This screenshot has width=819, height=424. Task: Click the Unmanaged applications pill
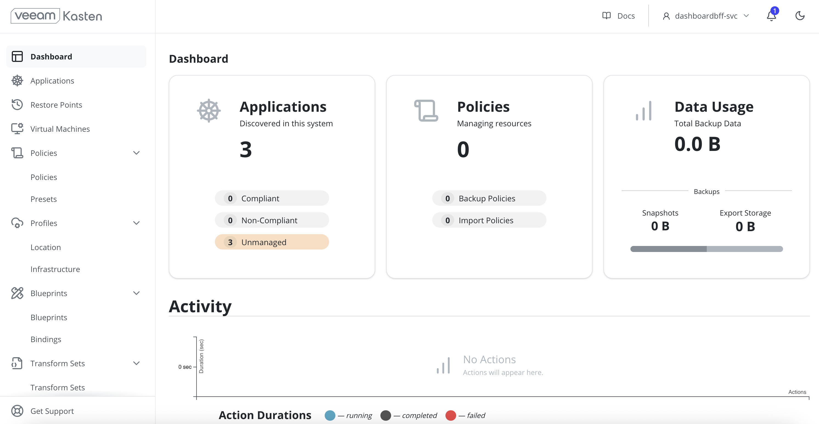pyautogui.click(x=272, y=242)
